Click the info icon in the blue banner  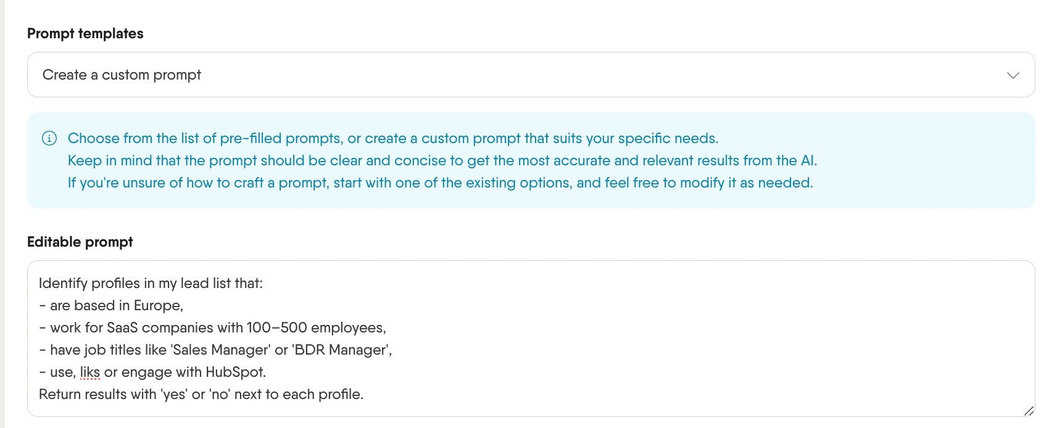[49, 138]
